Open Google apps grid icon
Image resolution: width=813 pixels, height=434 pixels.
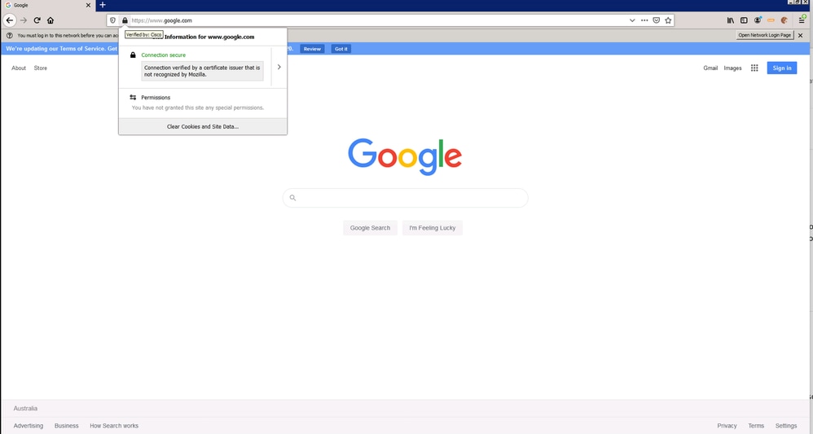pyautogui.click(x=754, y=68)
